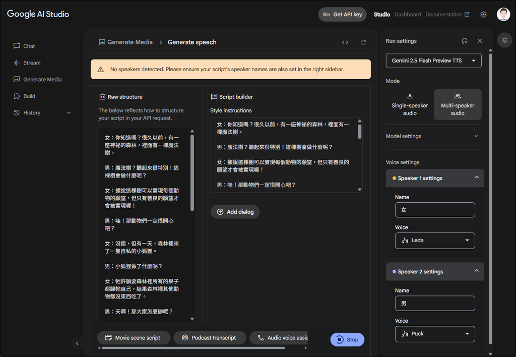Click the Speaker 1 Name field

435,210
